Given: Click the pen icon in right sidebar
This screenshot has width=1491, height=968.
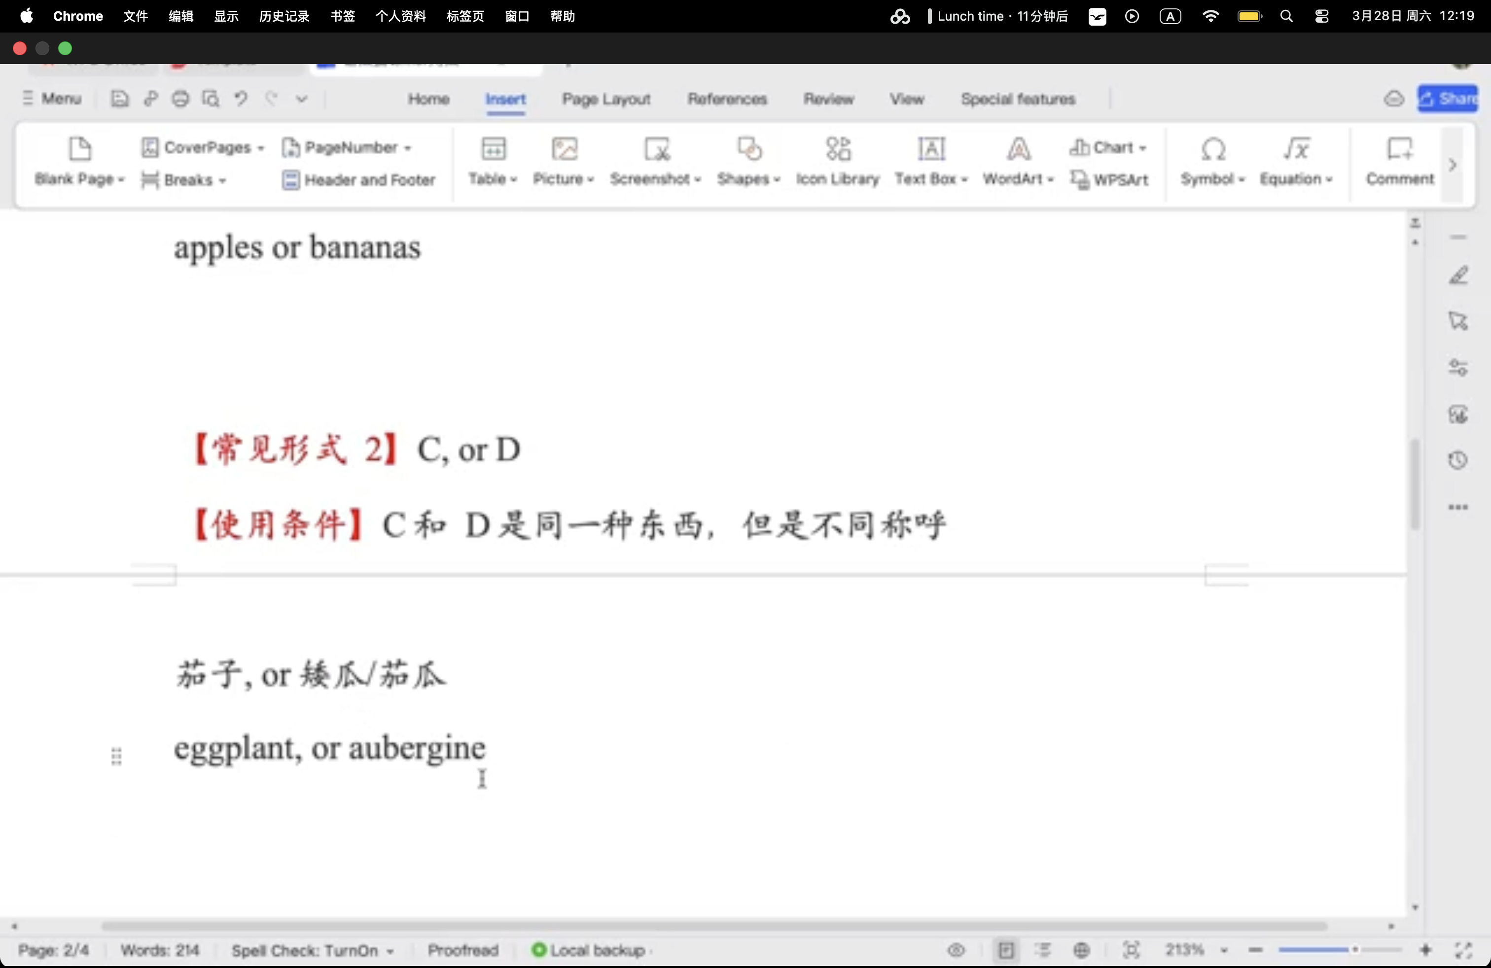Looking at the screenshot, I should pos(1458,275).
